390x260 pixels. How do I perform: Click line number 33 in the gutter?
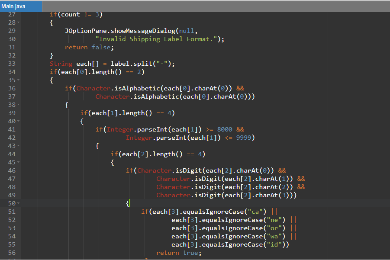pos(12,64)
